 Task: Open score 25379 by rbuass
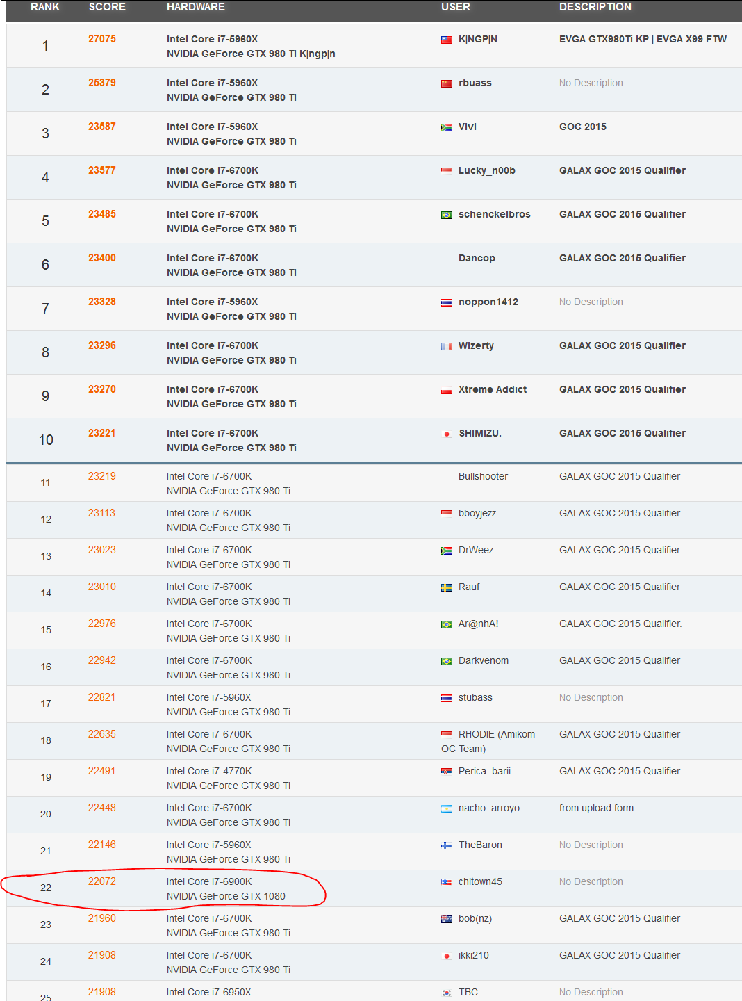[x=102, y=83]
